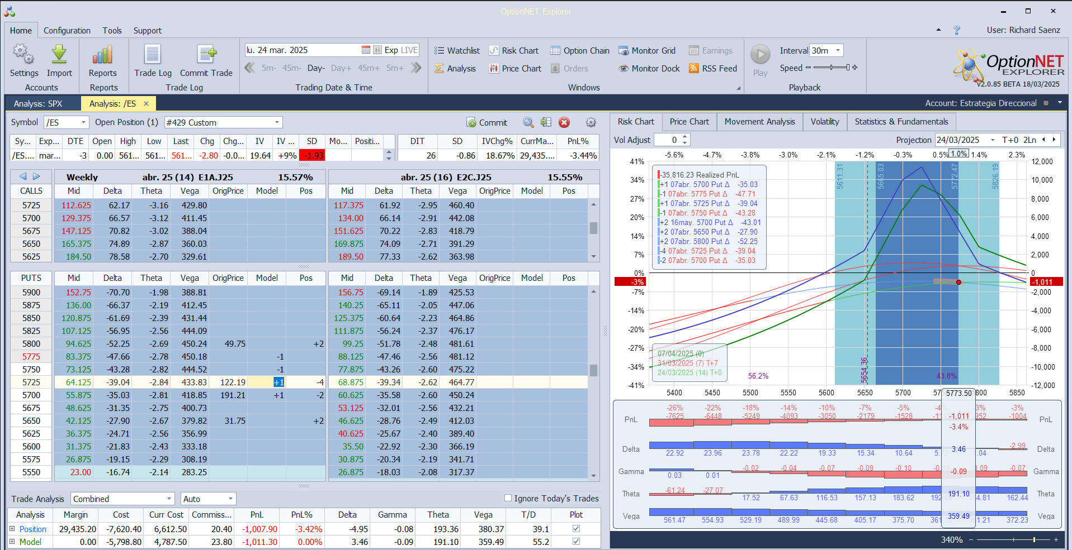1072x550 pixels.
Task: Open the Auto dropdown in Trade Analysis
Action: 230,499
